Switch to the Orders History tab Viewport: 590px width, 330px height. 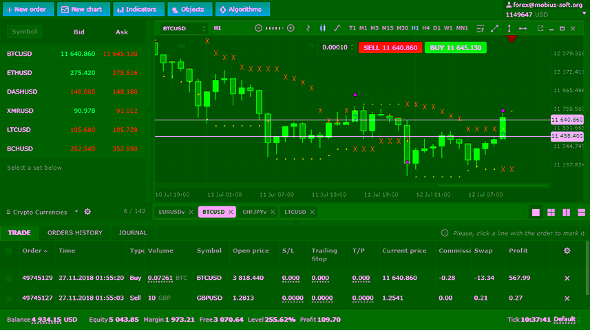pos(74,233)
